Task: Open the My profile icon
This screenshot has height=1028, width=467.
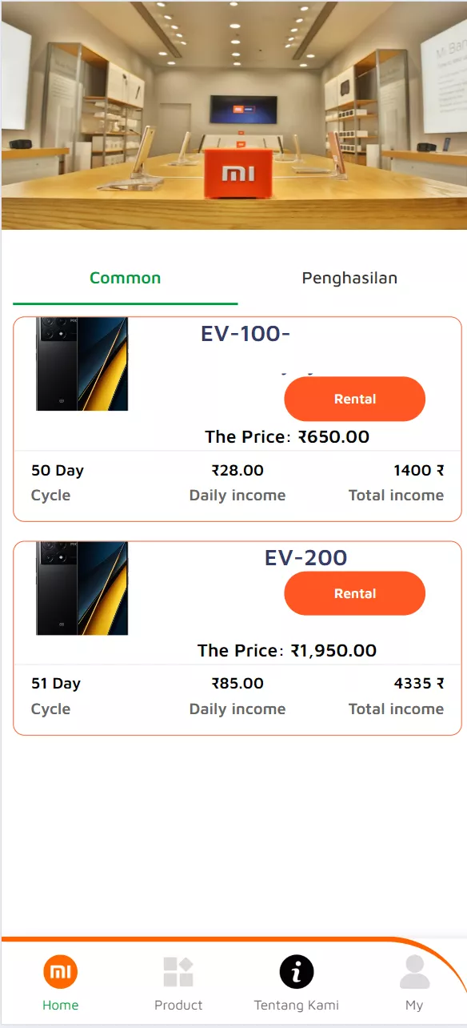Action: click(x=414, y=972)
